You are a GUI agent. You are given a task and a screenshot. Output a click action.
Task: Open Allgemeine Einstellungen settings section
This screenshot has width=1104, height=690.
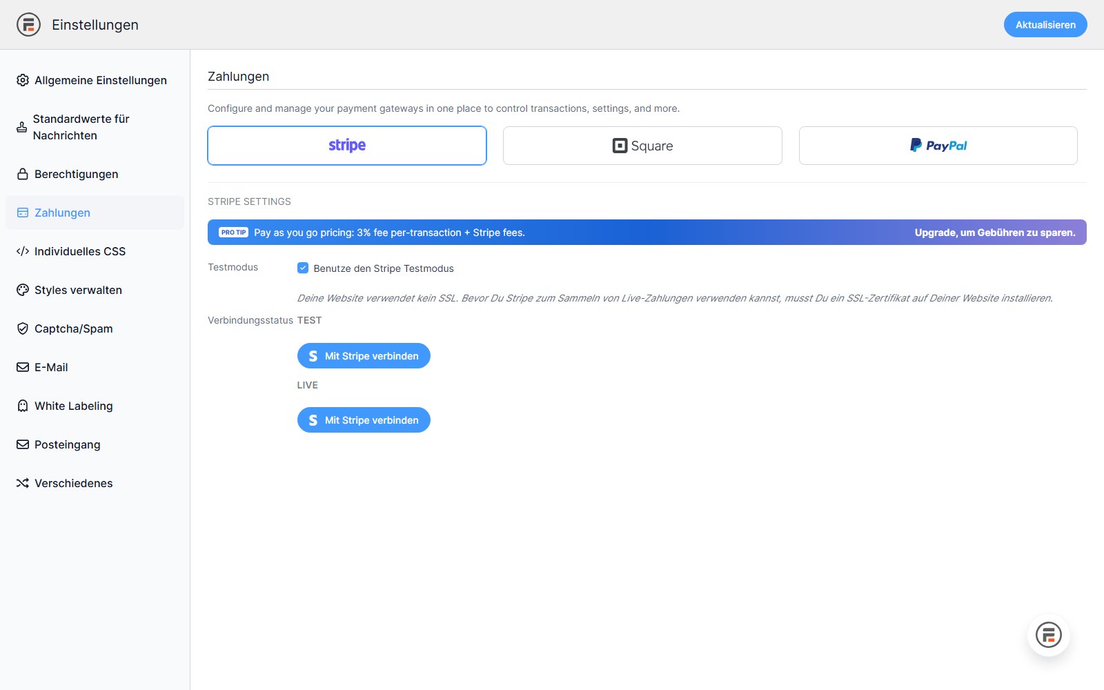95,80
